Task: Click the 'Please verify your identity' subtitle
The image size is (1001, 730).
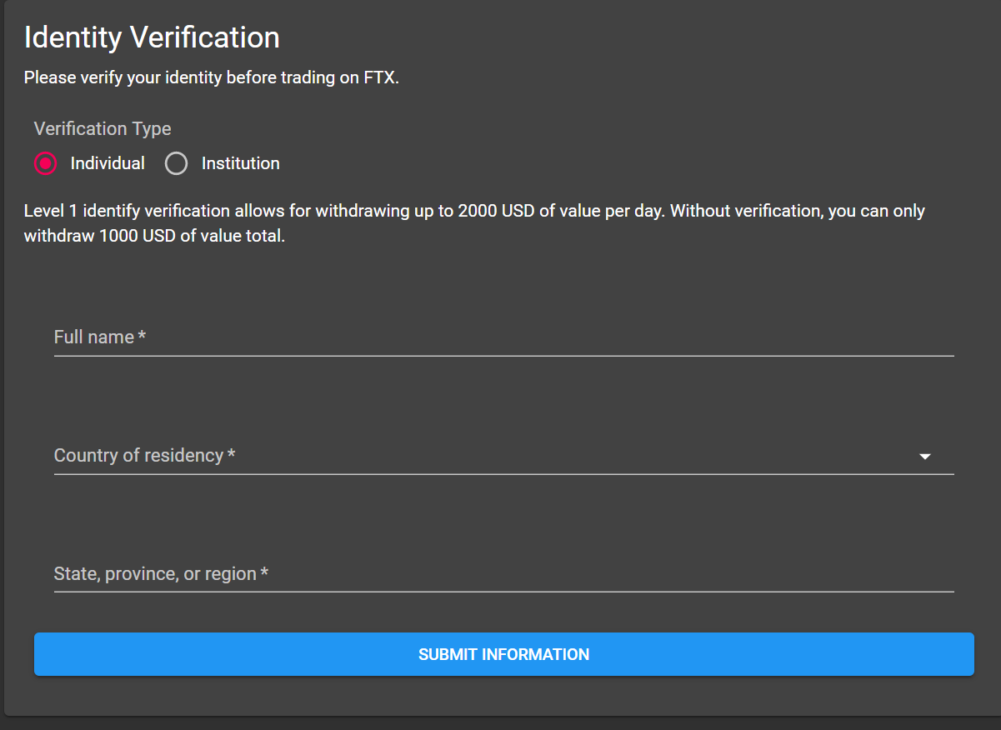Action: (212, 78)
